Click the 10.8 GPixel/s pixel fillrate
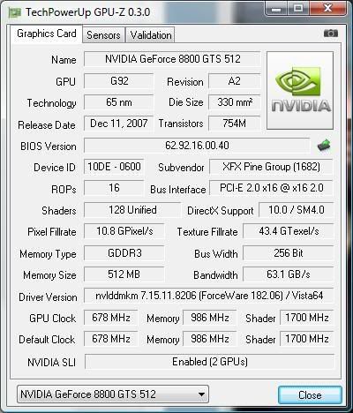This screenshot has height=413, width=353. [124, 231]
